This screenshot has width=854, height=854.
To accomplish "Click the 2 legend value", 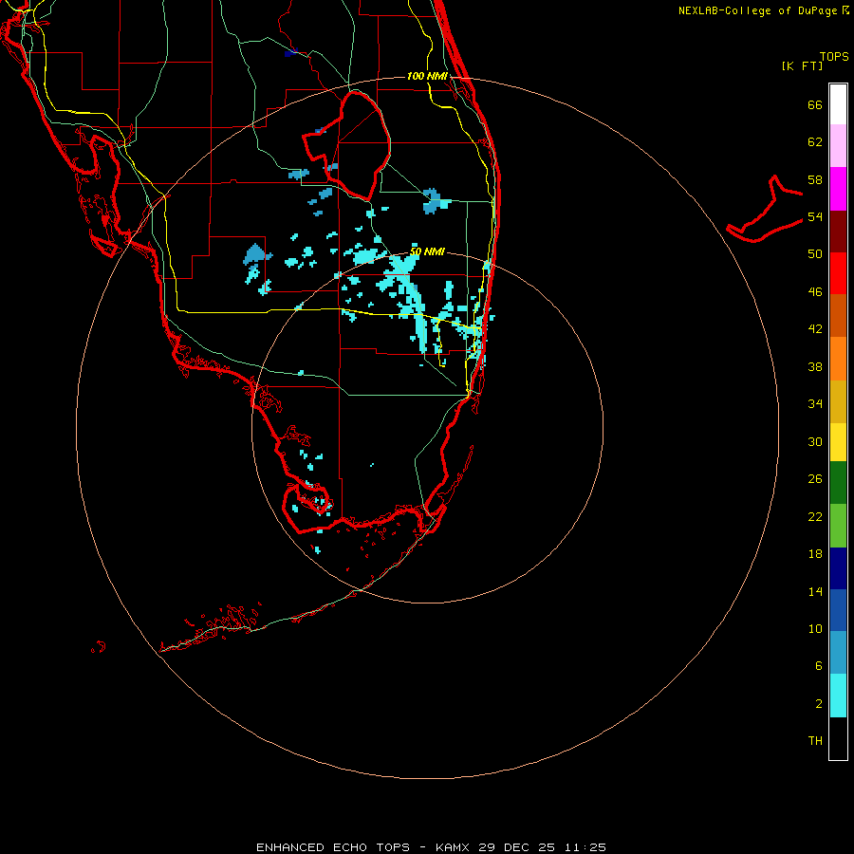I will pos(819,704).
